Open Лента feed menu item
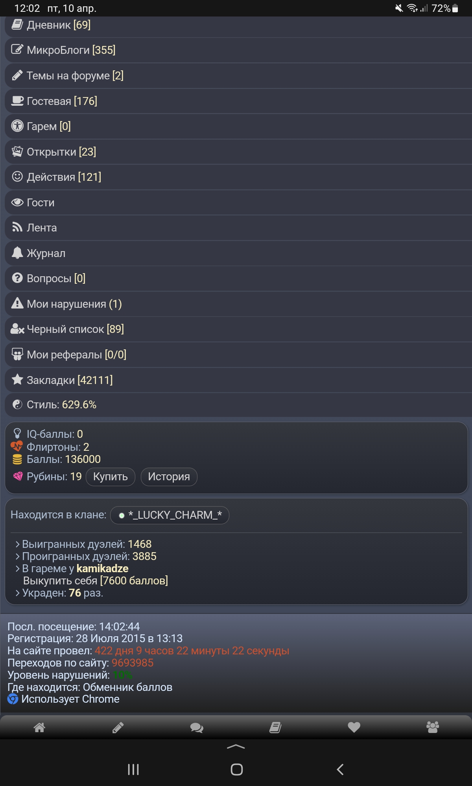The image size is (472, 786). coord(238,228)
